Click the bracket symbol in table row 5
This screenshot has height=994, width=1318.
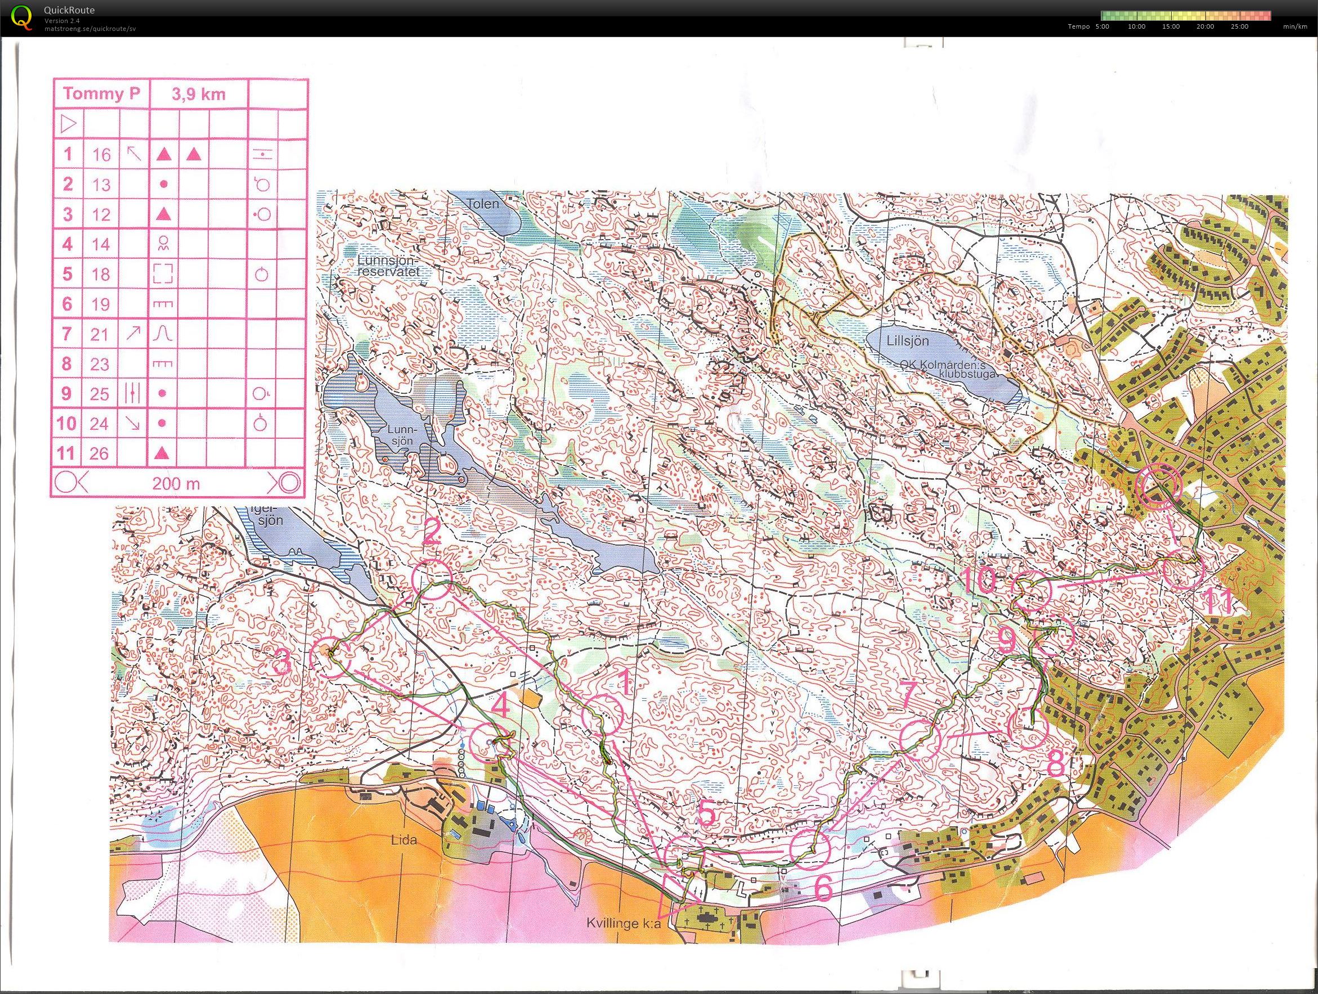point(163,273)
